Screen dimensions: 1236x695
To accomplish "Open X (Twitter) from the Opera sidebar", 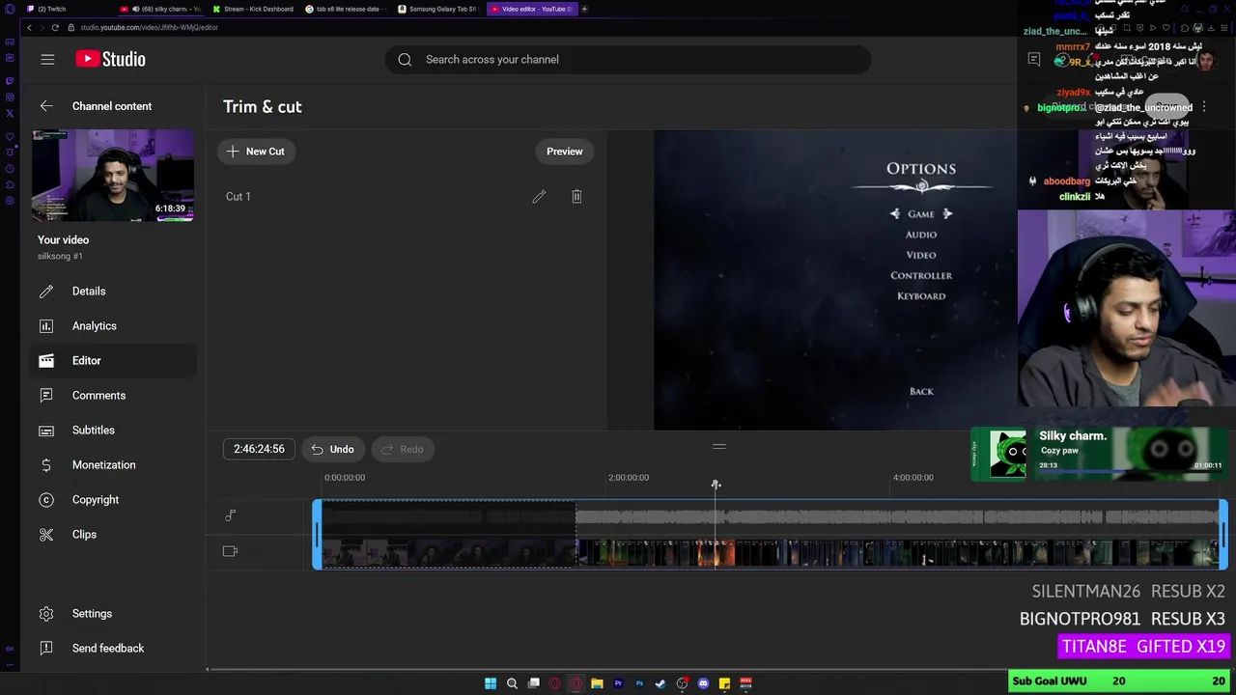I will coord(10,113).
